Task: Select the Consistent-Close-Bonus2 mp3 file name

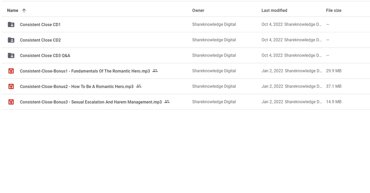Action: [x=77, y=86]
